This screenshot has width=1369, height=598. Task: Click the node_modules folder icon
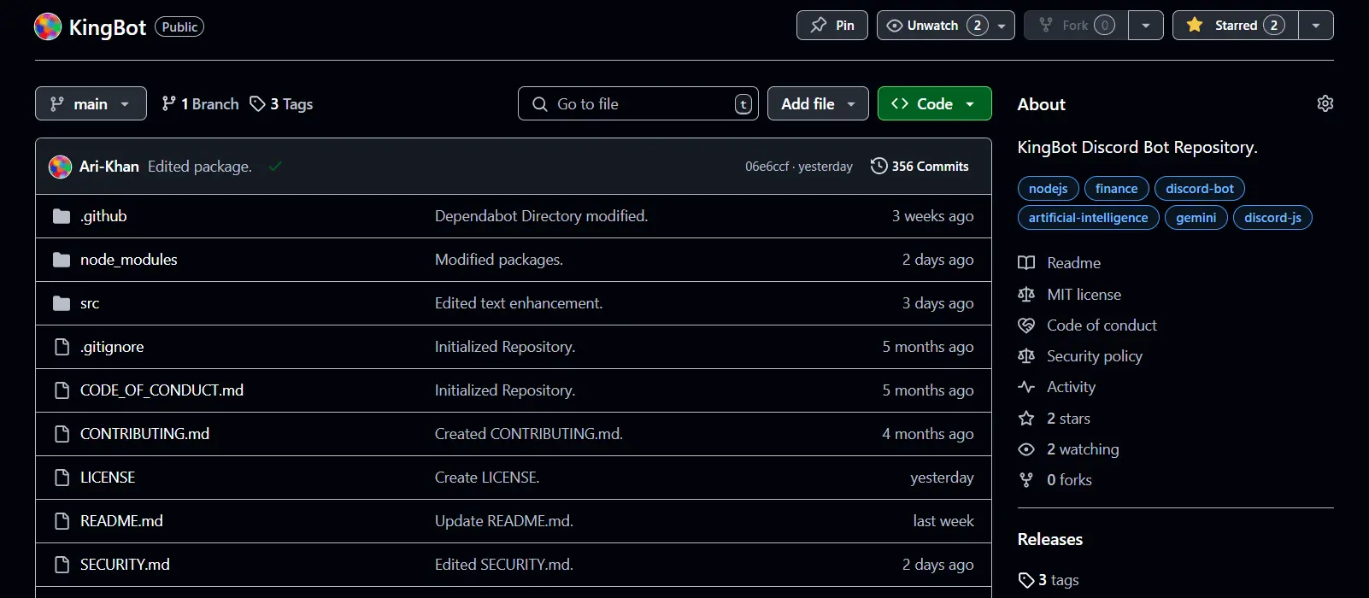click(x=62, y=260)
